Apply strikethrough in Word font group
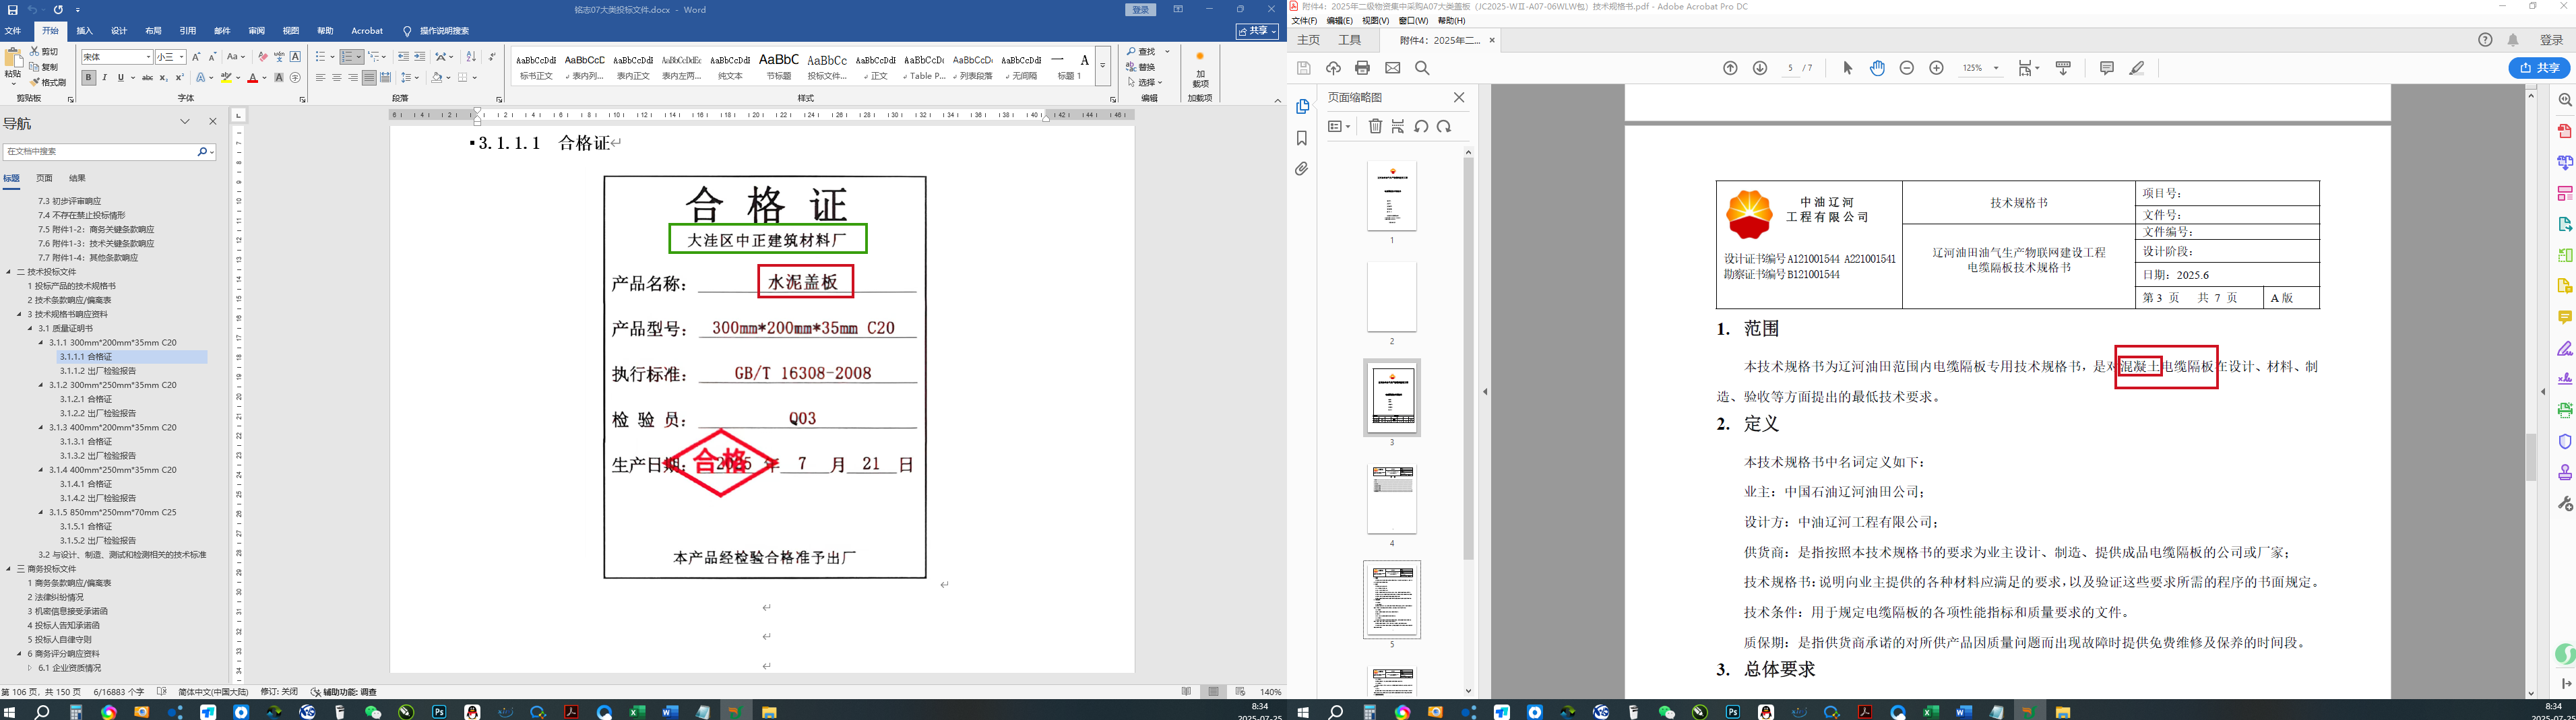This screenshot has height=720, width=2576. click(147, 78)
